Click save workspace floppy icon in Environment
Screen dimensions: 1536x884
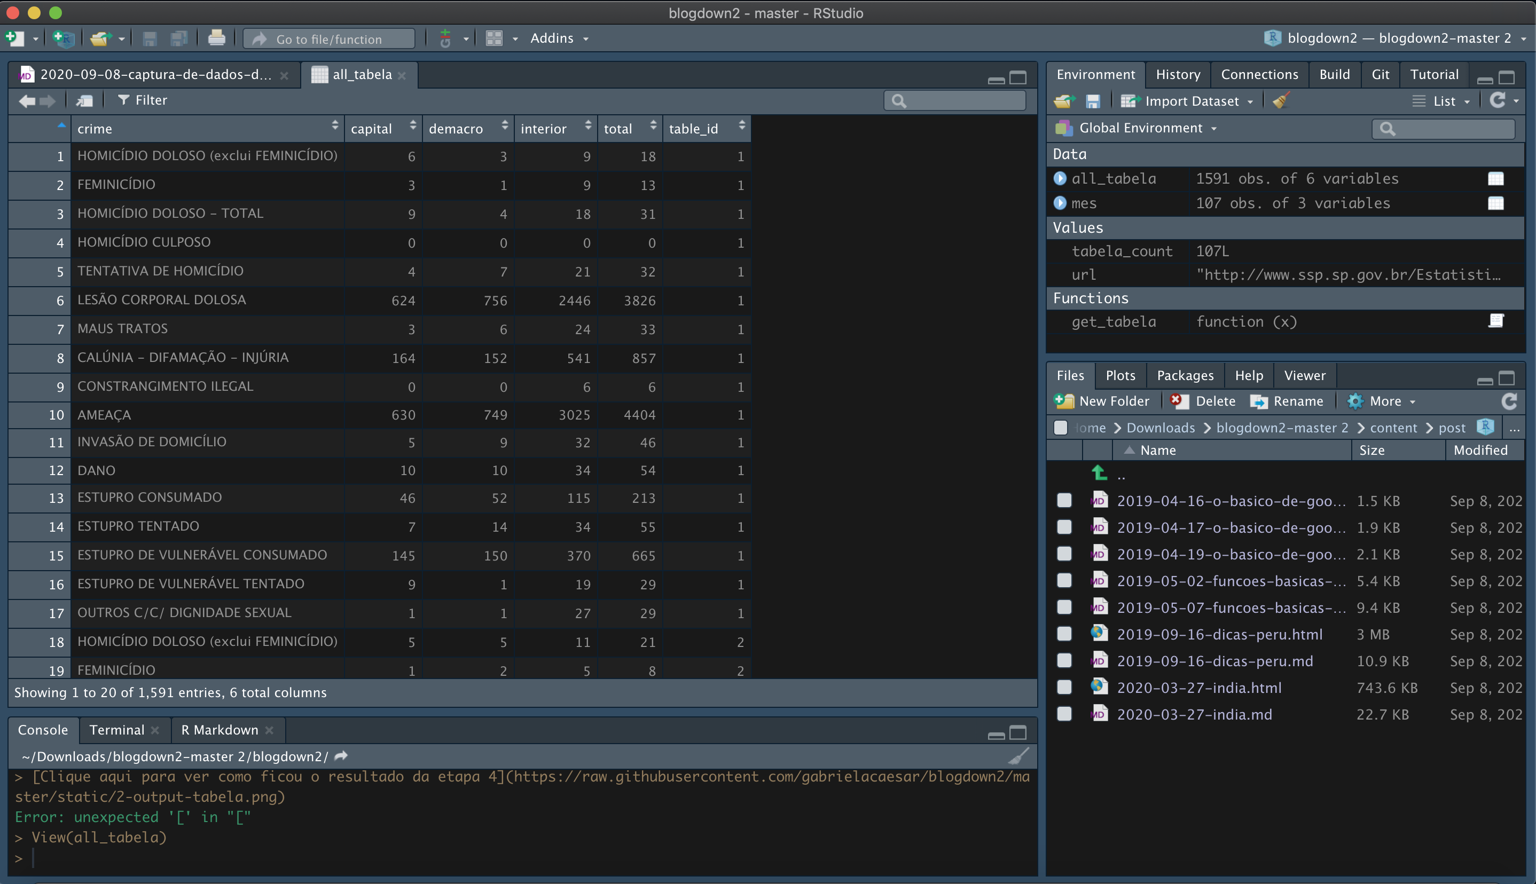1093,101
